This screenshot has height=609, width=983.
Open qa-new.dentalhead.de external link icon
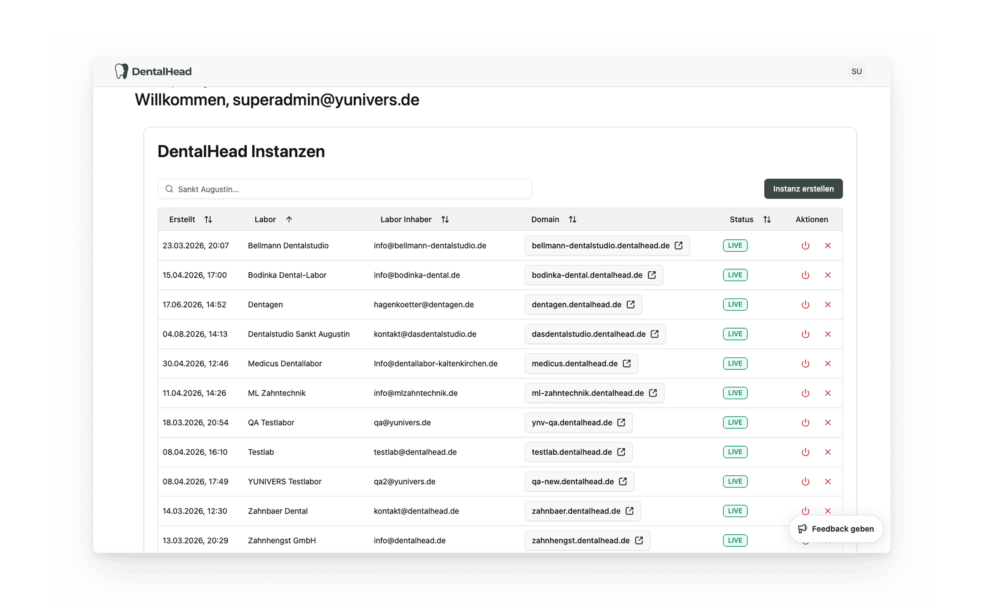[622, 481]
